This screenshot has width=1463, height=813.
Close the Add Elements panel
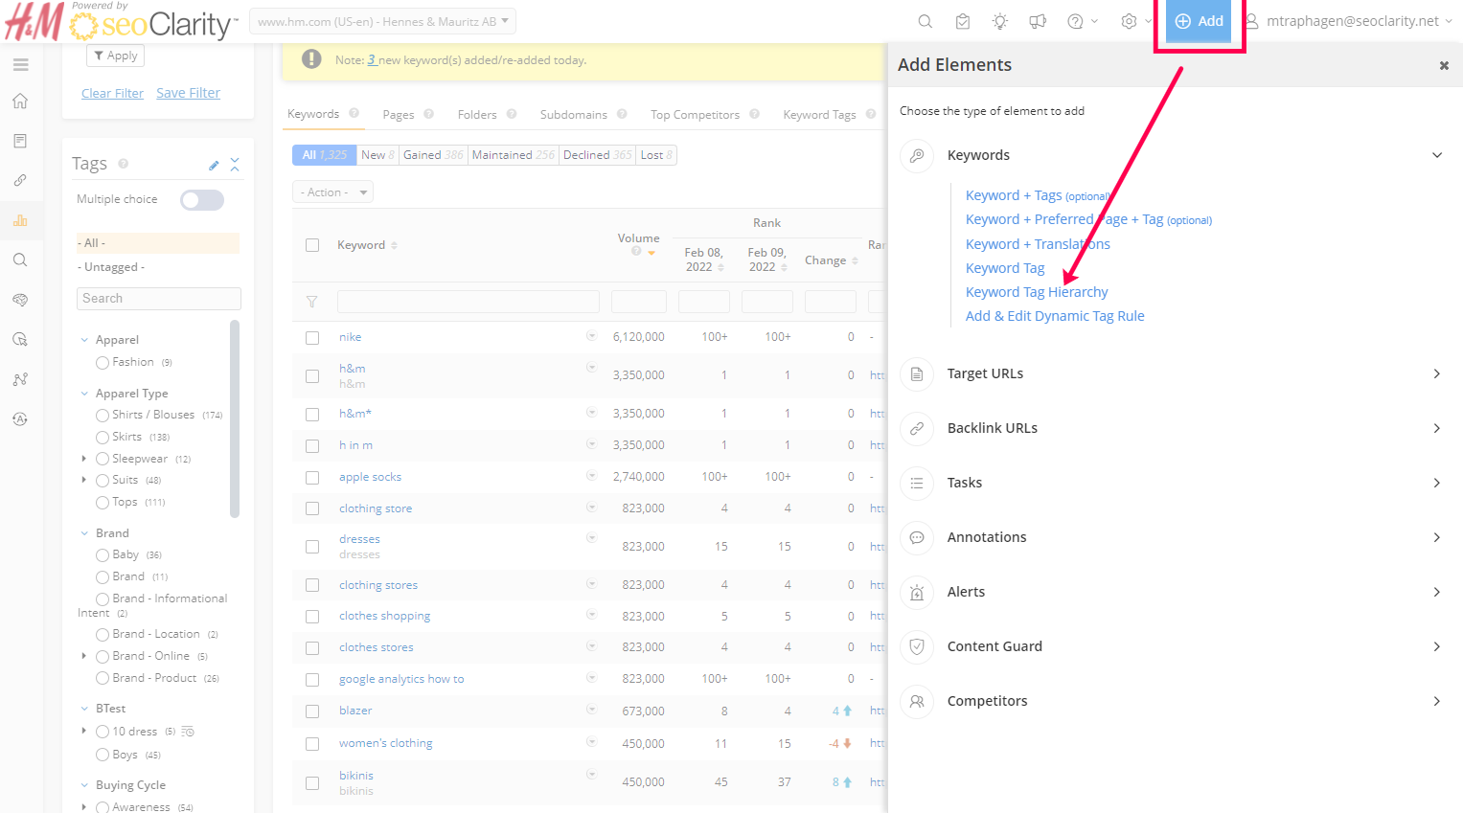click(1444, 65)
